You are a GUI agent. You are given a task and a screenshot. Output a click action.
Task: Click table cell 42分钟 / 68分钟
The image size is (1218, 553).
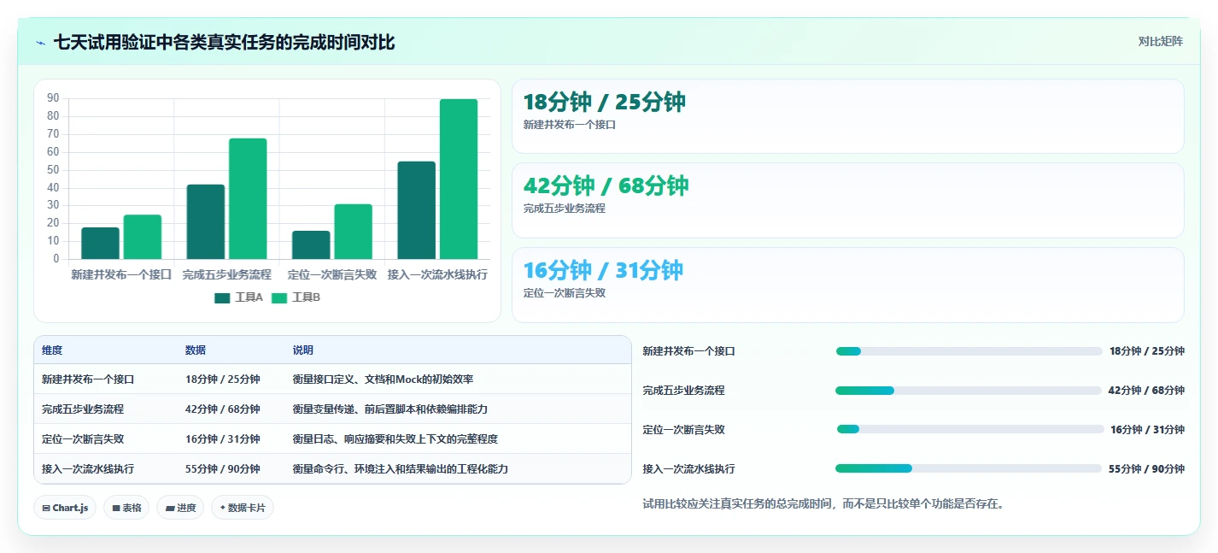click(223, 409)
